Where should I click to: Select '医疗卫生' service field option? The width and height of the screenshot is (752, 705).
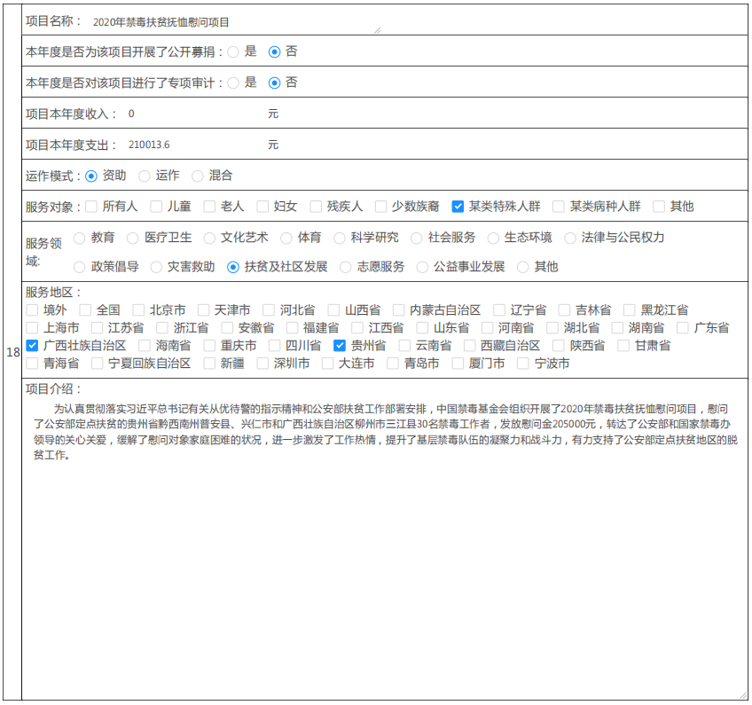(133, 238)
